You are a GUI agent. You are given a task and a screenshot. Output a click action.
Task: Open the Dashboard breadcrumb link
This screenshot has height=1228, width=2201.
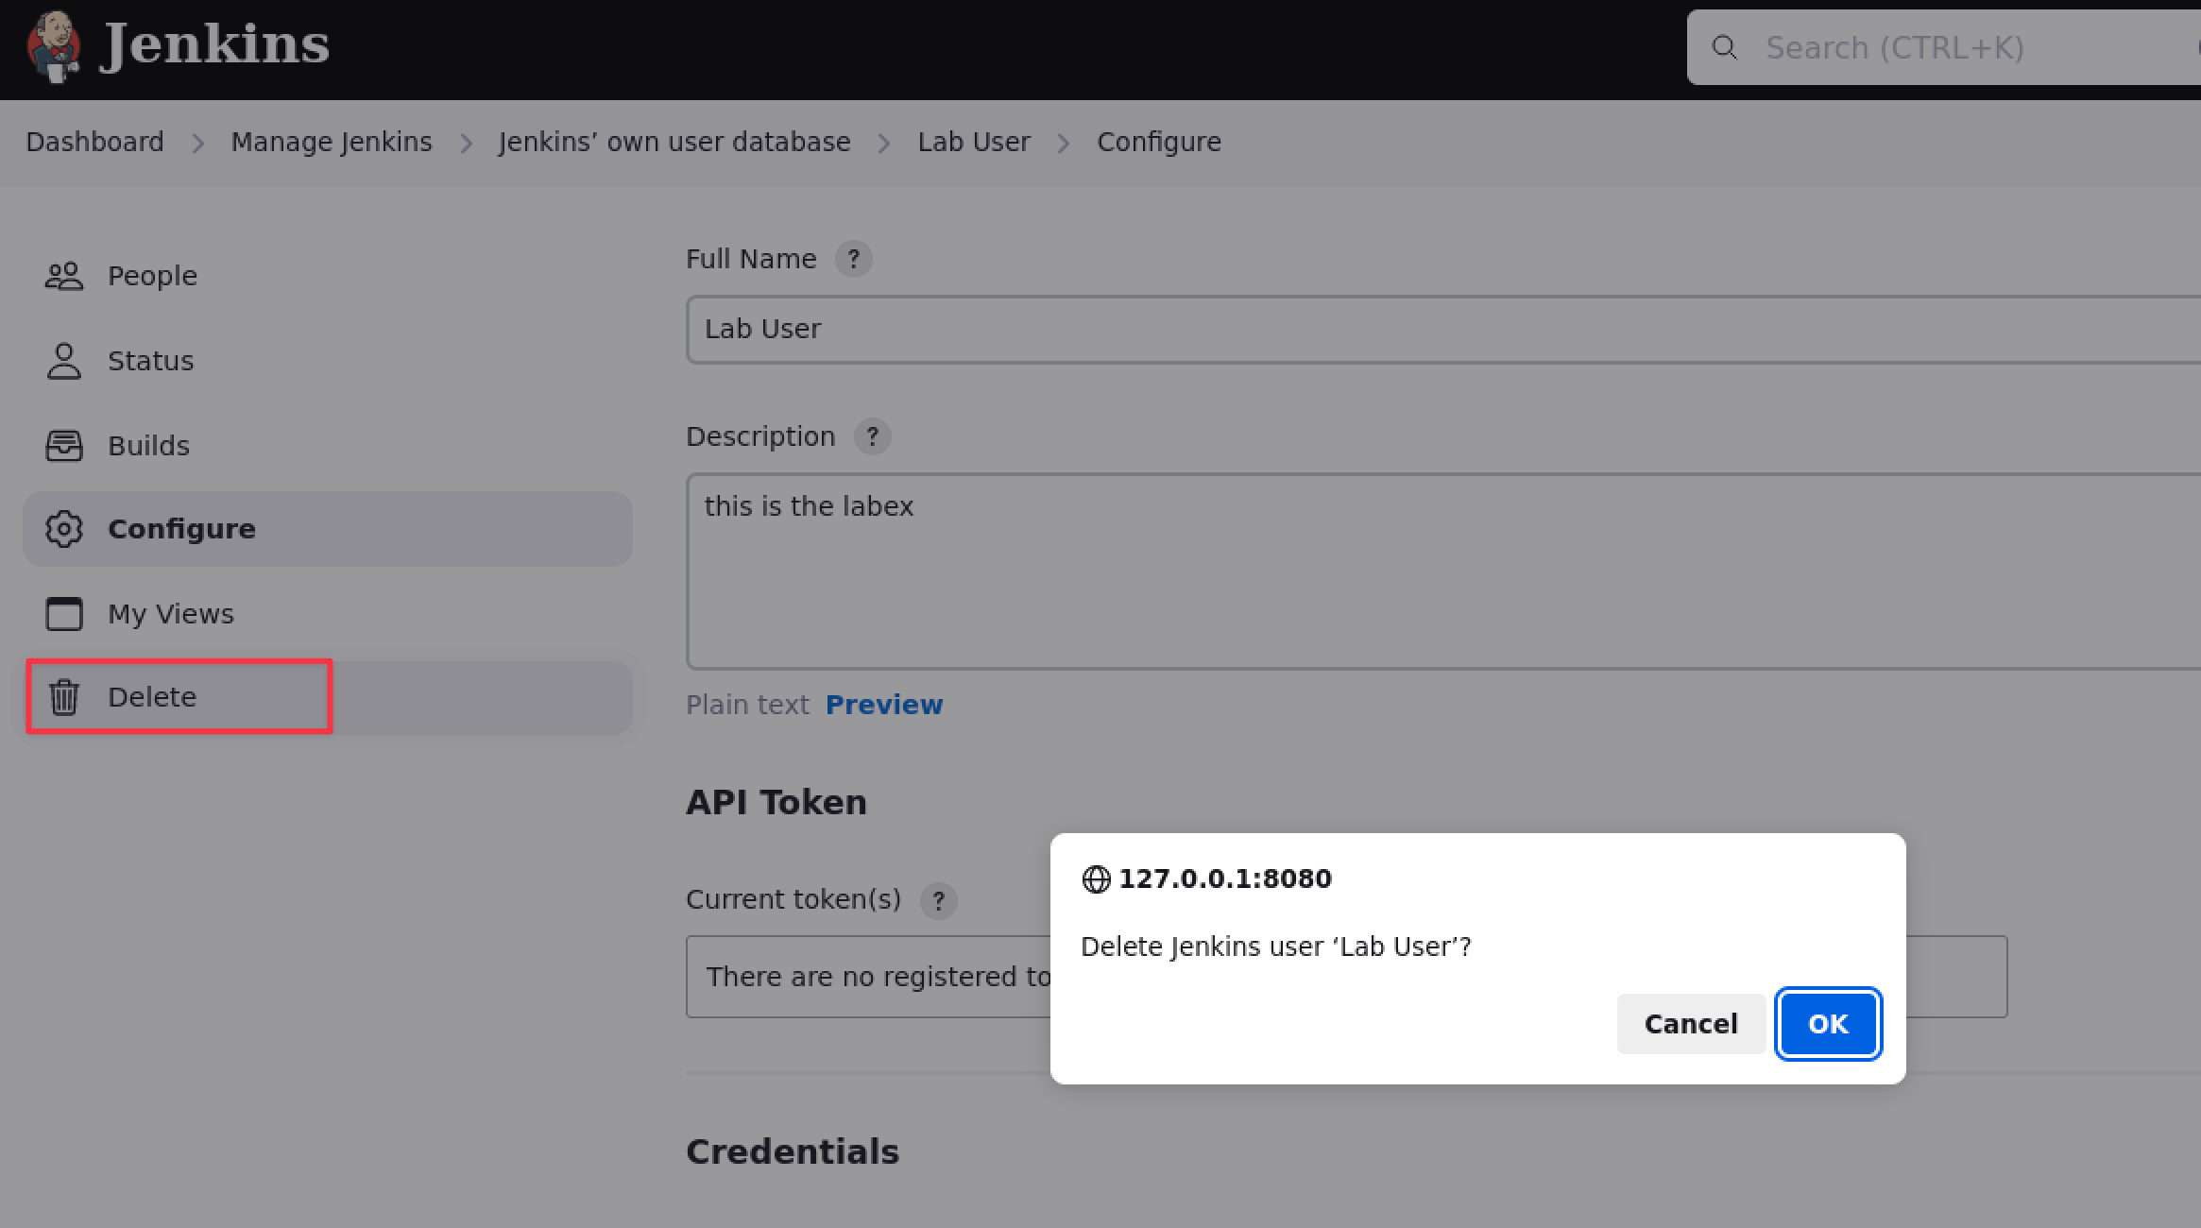coord(94,142)
